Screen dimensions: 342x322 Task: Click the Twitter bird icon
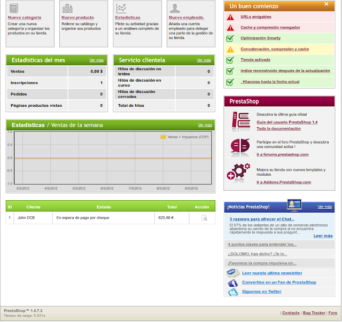[x=233, y=292]
